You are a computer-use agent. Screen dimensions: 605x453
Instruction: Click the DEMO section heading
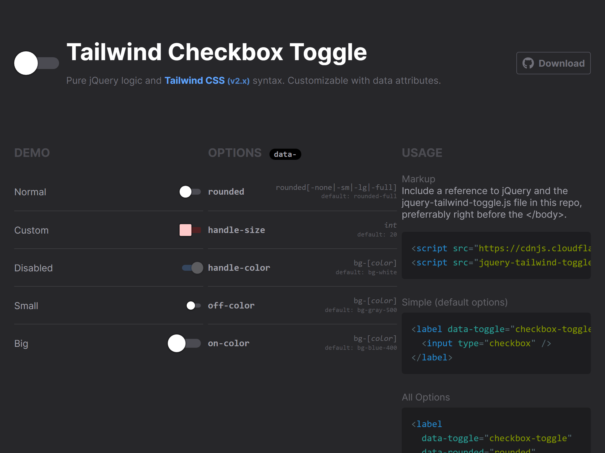click(32, 153)
